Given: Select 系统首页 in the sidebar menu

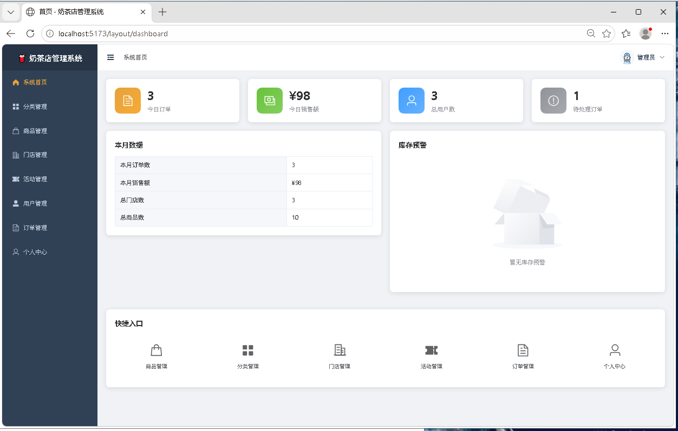Looking at the screenshot, I should pyautogui.click(x=50, y=82).
